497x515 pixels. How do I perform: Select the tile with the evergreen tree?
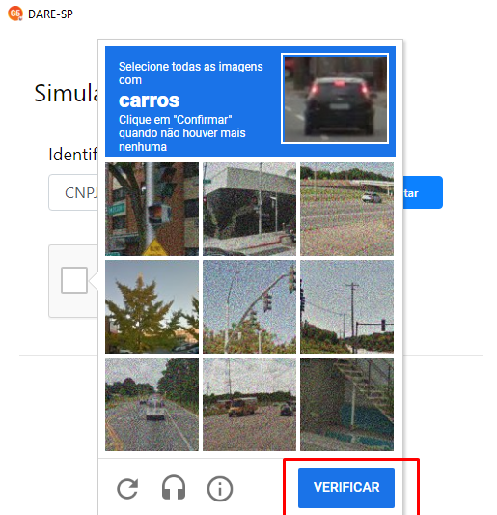pos(152,306)
